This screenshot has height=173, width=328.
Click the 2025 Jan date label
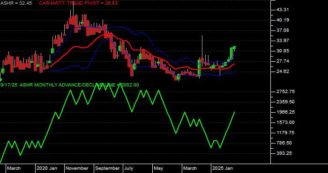tap(223, 168)
